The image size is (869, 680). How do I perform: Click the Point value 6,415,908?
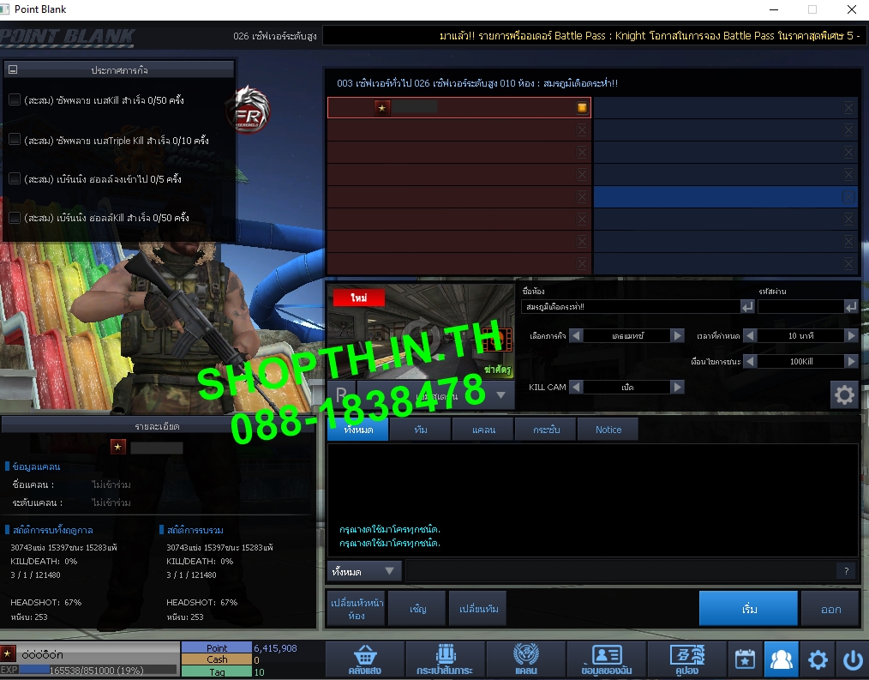[275, 647]
